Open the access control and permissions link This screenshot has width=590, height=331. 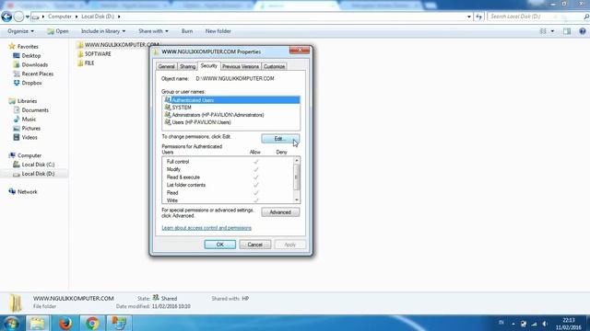pyautogui.click(x=206, y=228)
